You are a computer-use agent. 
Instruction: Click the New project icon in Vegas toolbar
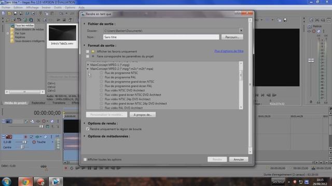click(x=4, y=13)
